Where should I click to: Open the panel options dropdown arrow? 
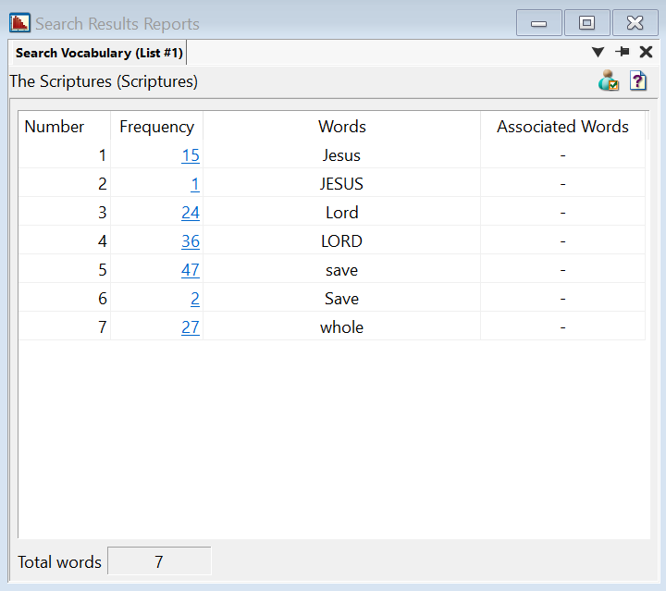coord(598,53)
